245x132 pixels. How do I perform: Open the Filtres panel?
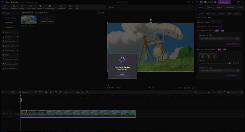pos(70,7)
